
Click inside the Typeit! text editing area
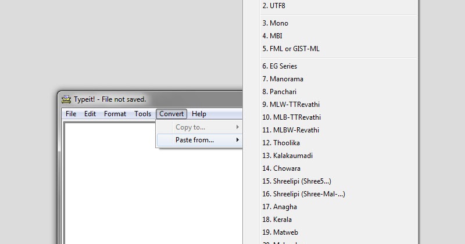pyautogui.click(x=153, y=183)
